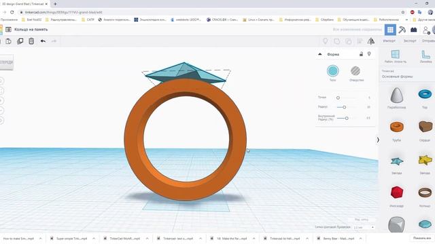This screenshot has height=244, width=435.
Task: Click the Duplicate icon in the toolbar
Action: coord(20,41)
